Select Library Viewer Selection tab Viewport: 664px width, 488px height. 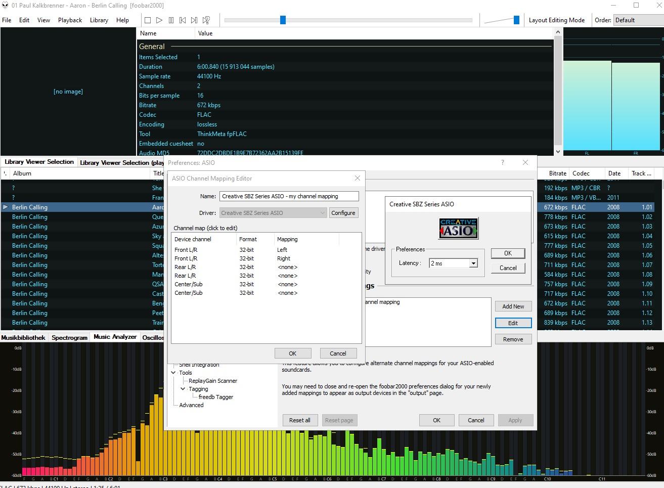point(39,162)
